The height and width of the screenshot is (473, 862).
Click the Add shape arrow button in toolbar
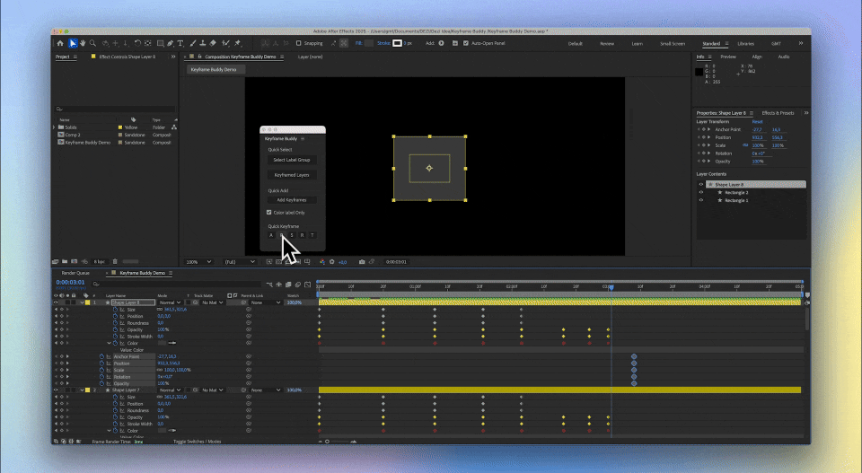[441, 43]
